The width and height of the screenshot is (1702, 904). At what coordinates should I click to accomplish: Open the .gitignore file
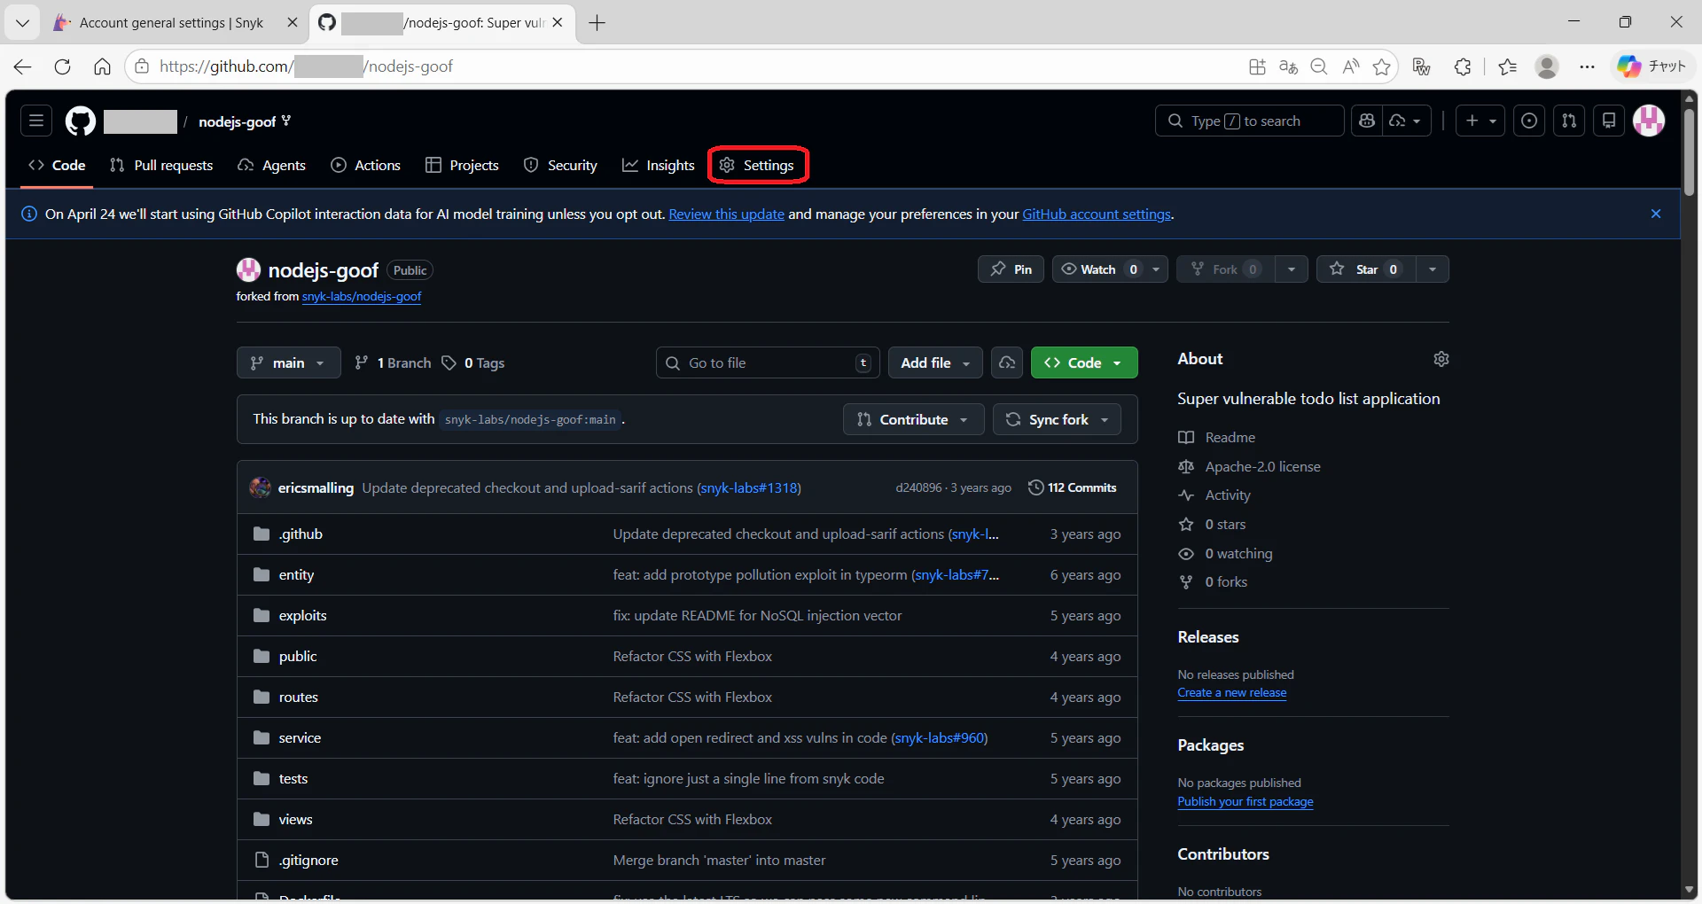pos(308,861)
